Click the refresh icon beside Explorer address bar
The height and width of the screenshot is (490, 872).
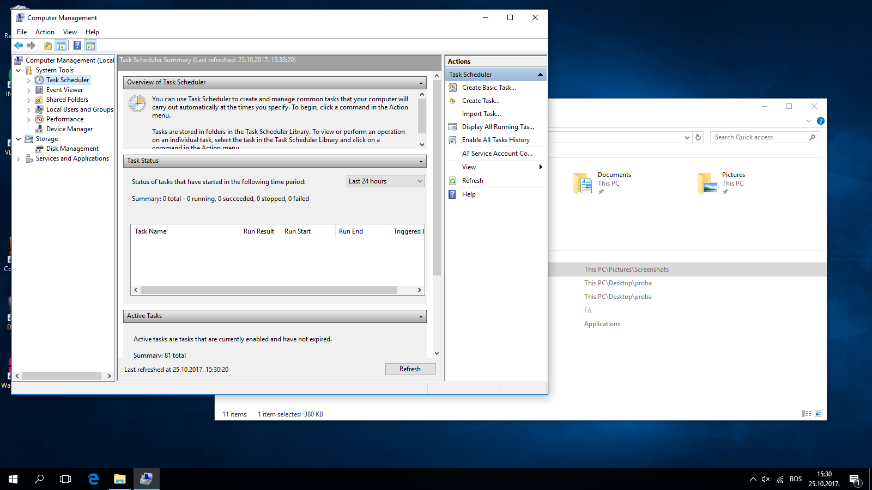[x=698, y=137]
